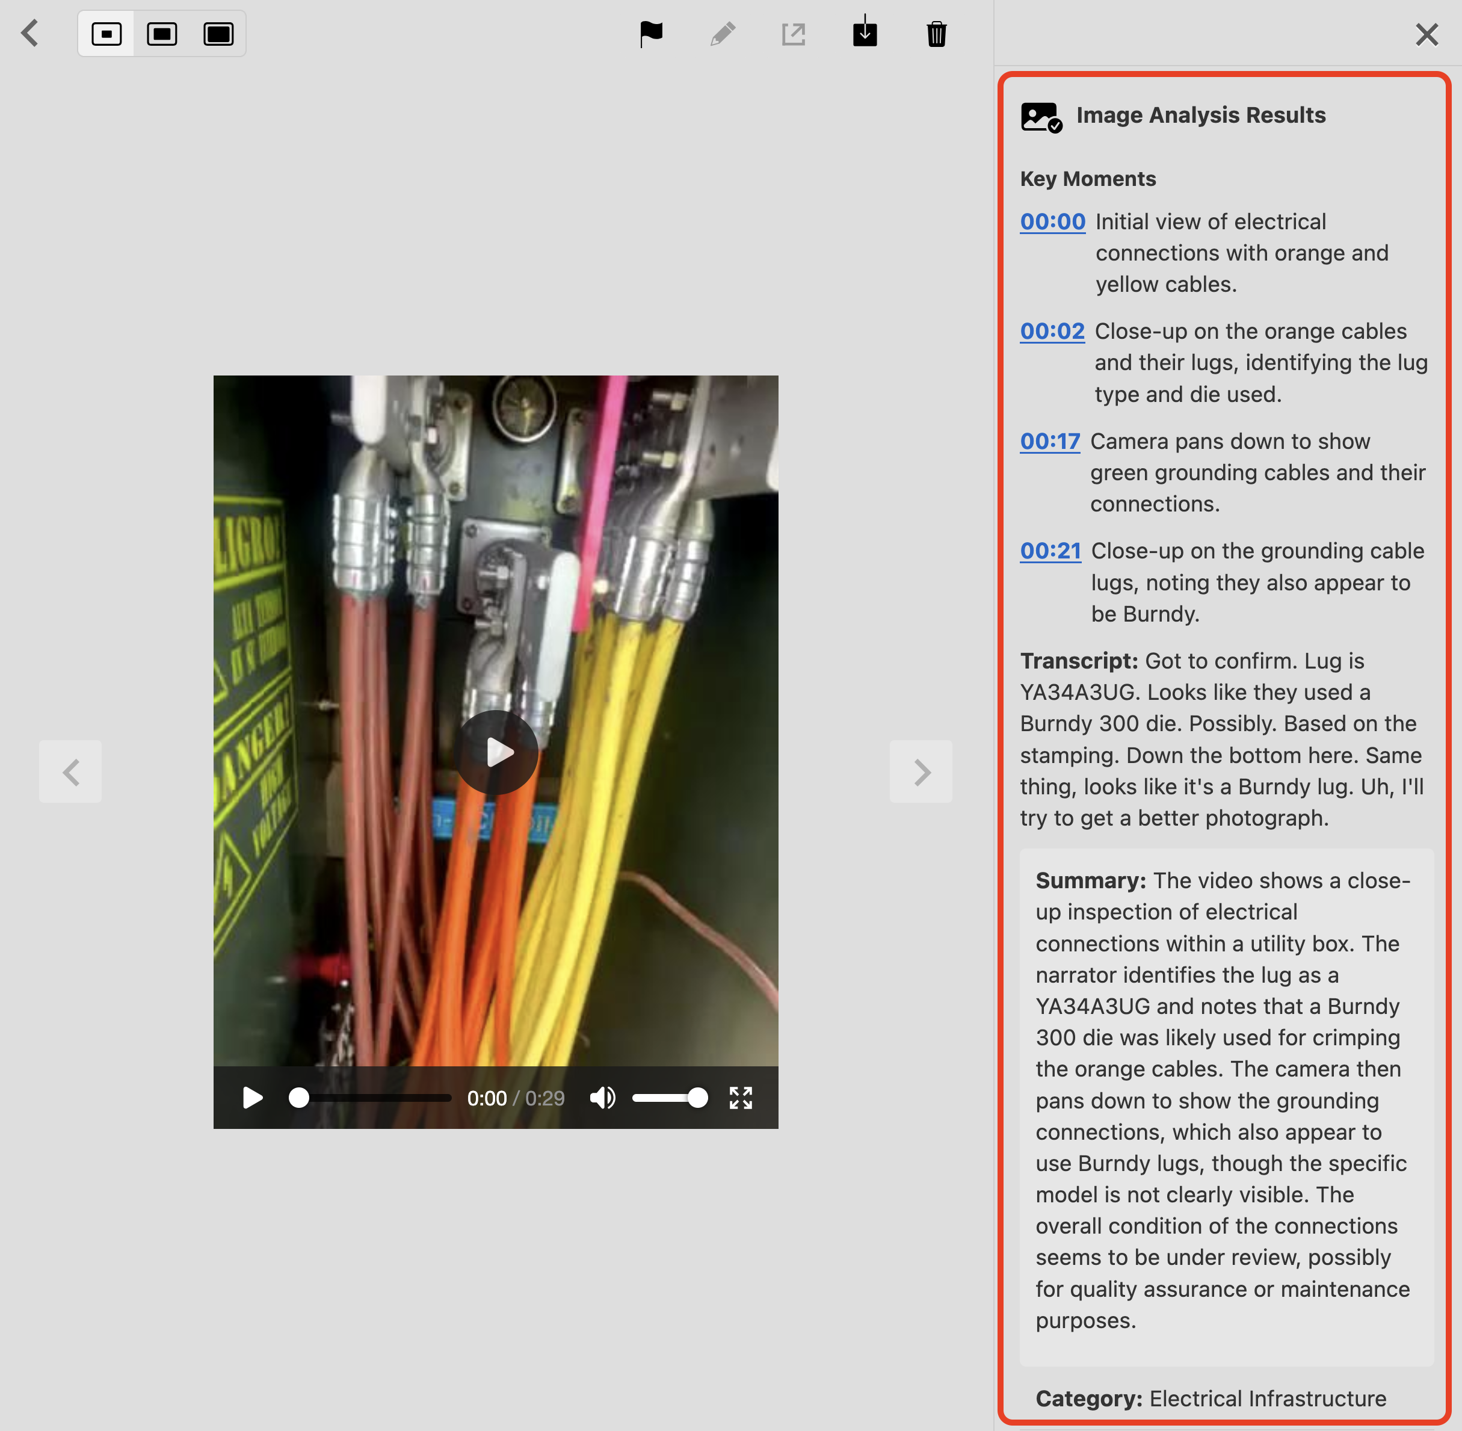Image resolution: width=1462 pixels, height=1431 pixels.
Task: Select the large view size option
Action: click(218, 34)
